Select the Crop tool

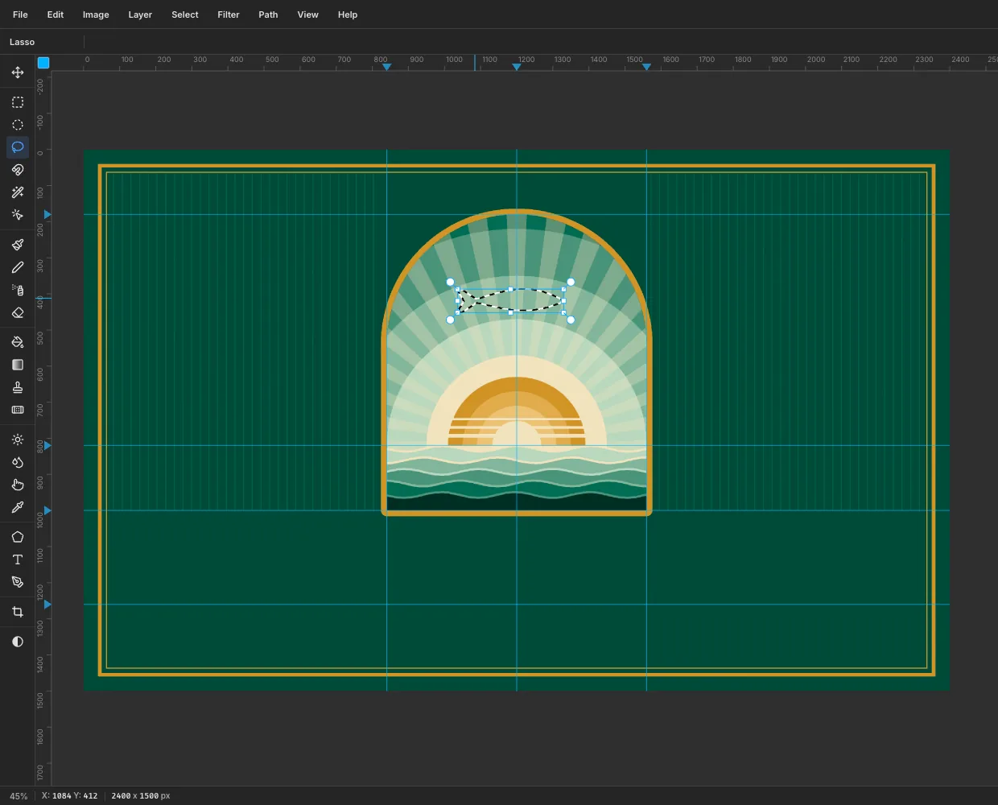pos(18,612)
